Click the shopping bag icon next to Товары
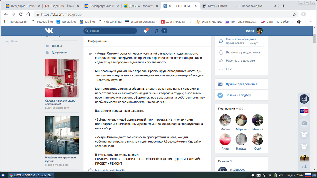317x178 pixels. pos(47,46)
